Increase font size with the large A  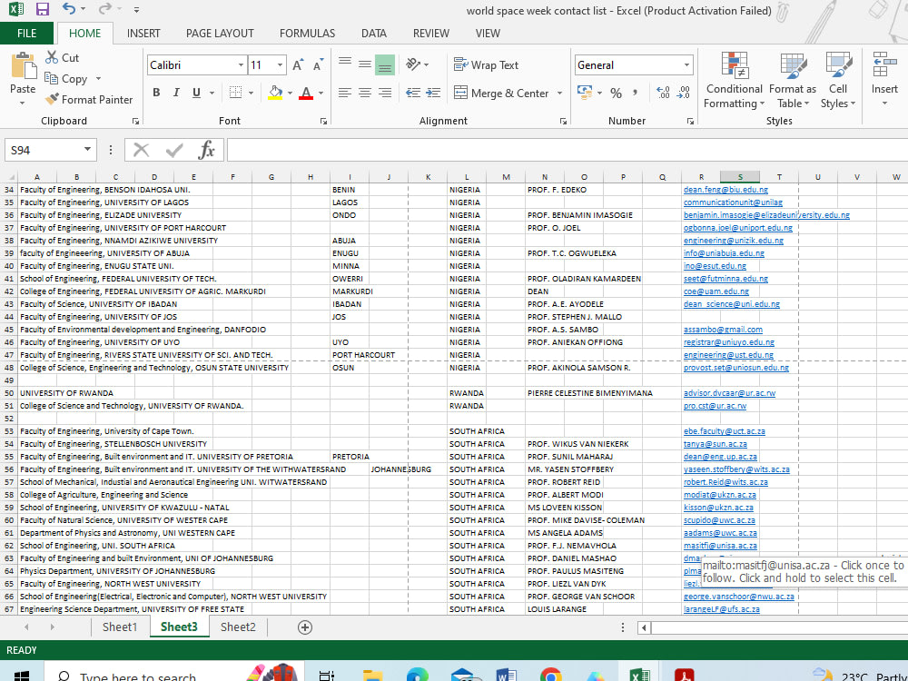coord(298,64)
